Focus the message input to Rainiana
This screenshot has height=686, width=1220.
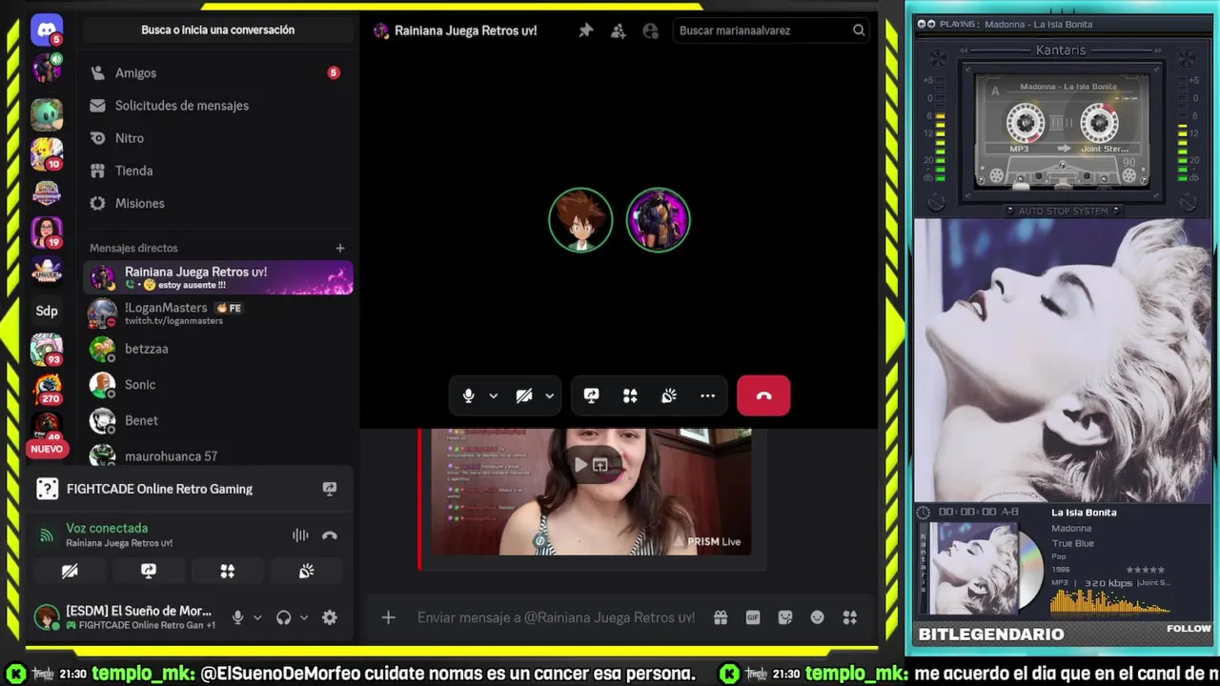pyautogui.click(x=556, y=617)
